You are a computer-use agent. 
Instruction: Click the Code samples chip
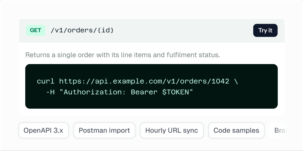coord(236,130)
